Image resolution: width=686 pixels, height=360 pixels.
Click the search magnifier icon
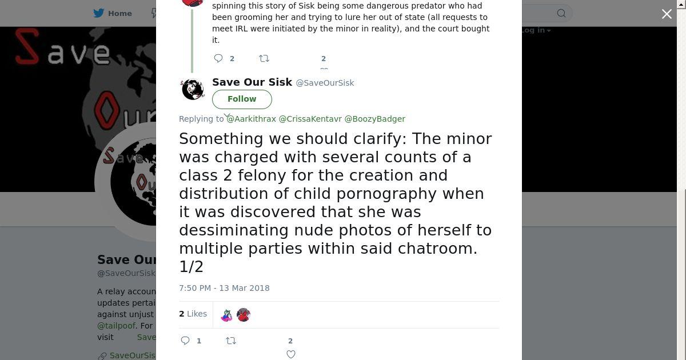point(561,13)
